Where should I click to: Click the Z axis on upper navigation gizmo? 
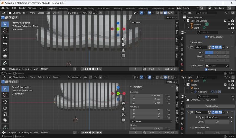pyautogui.click(x=118, y=23)
